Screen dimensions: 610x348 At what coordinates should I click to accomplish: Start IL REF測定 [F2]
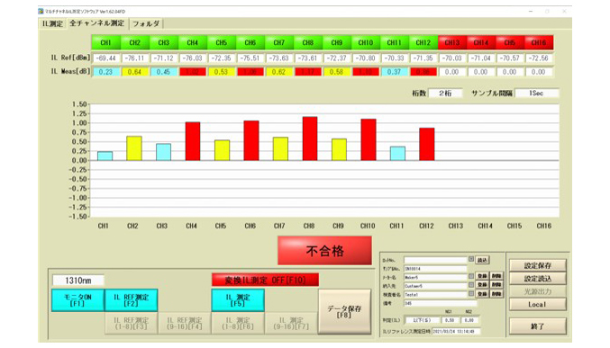[132, 299]
